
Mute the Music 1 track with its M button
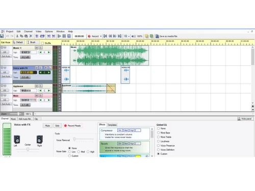click(37, 48)
